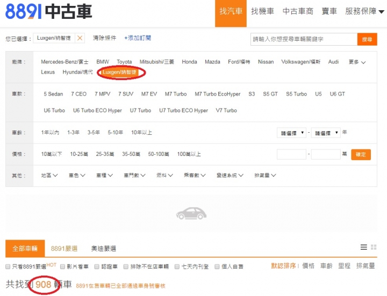The image size is (387, 296).
Task: Click the 確定 price button
Action: (x=361, y=155)
